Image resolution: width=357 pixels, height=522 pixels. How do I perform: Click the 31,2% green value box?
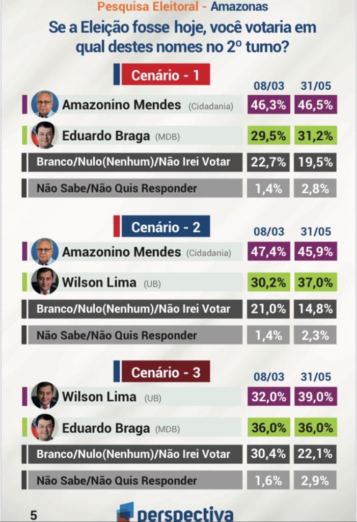pyautogui.click(x=315, y=136)
